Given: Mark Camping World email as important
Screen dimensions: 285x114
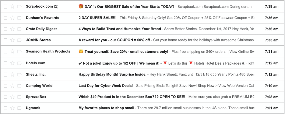Looking at the screenshot, I should click(x=19, y=86).
